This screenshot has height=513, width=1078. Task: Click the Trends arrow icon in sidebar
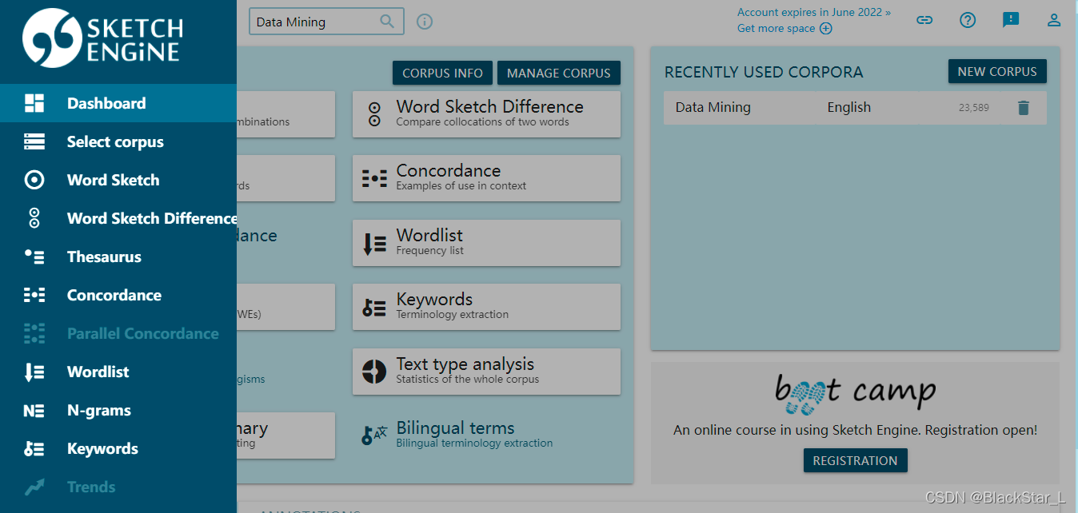[34, 487]
